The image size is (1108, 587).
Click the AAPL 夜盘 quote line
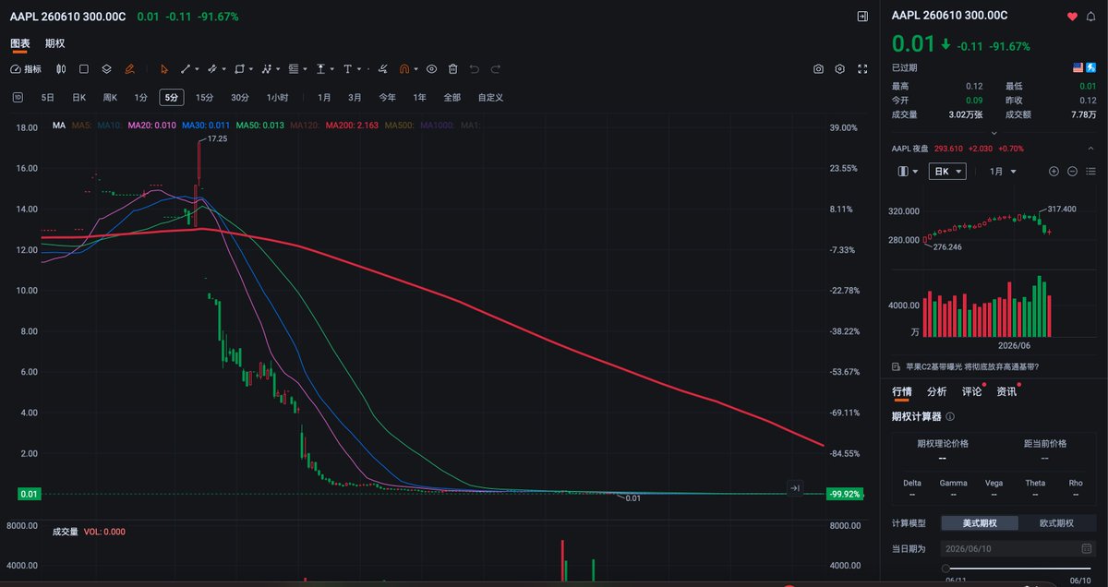tap(957, 148)
